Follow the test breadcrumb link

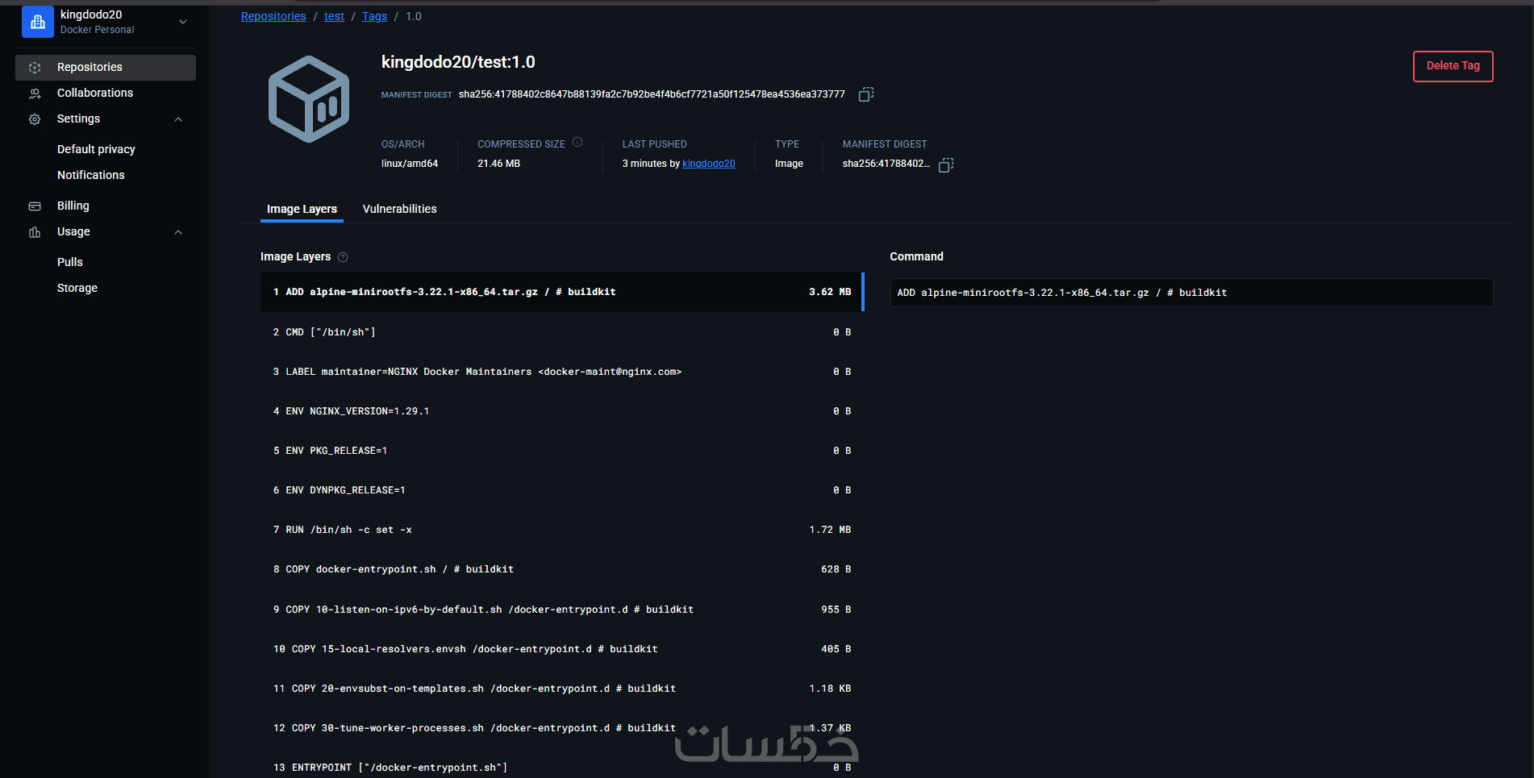pyautogui.click(x=334, y=16)
